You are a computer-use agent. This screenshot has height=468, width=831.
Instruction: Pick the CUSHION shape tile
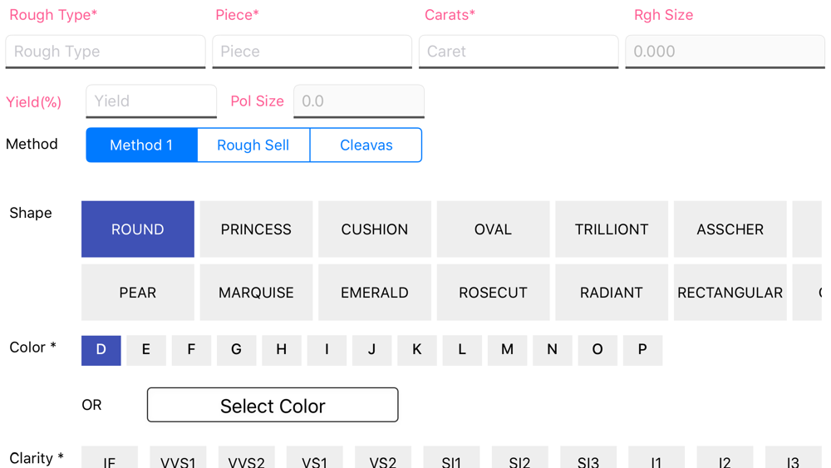coord(375,229)
